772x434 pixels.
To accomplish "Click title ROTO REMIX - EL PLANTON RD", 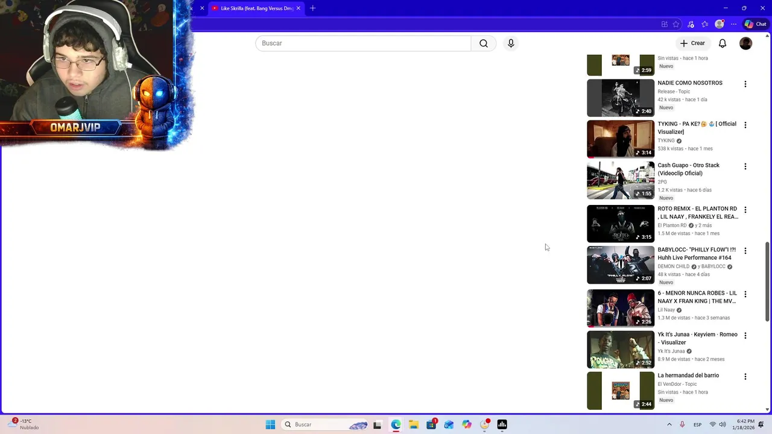I will pyautogui.click(x=698, y=213).
